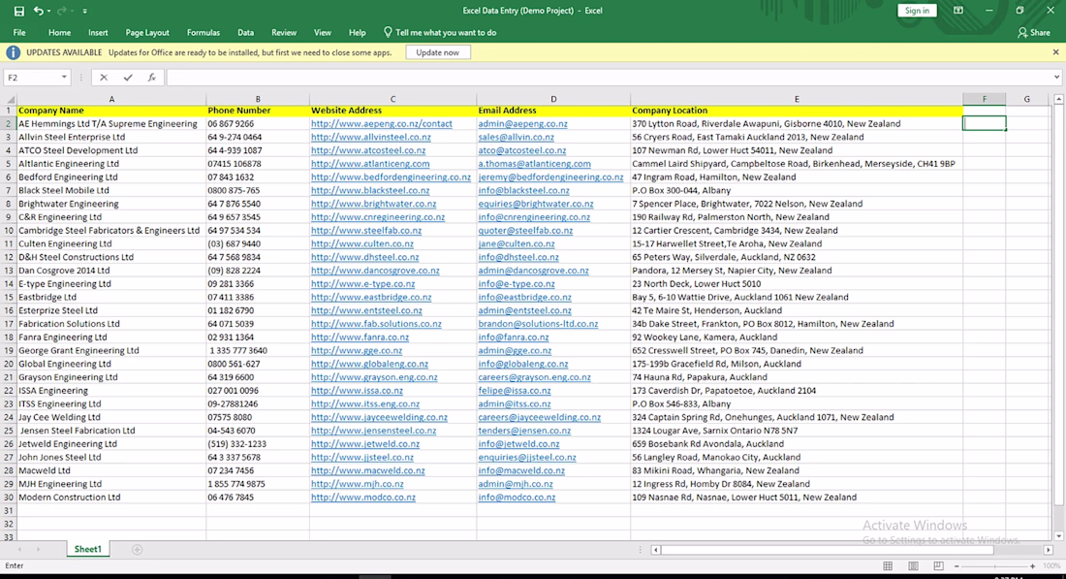This screenshot has height=579, width=1066.
Task: Open the aepeng.co.nz/contact website link
Action: click(382, 124)
